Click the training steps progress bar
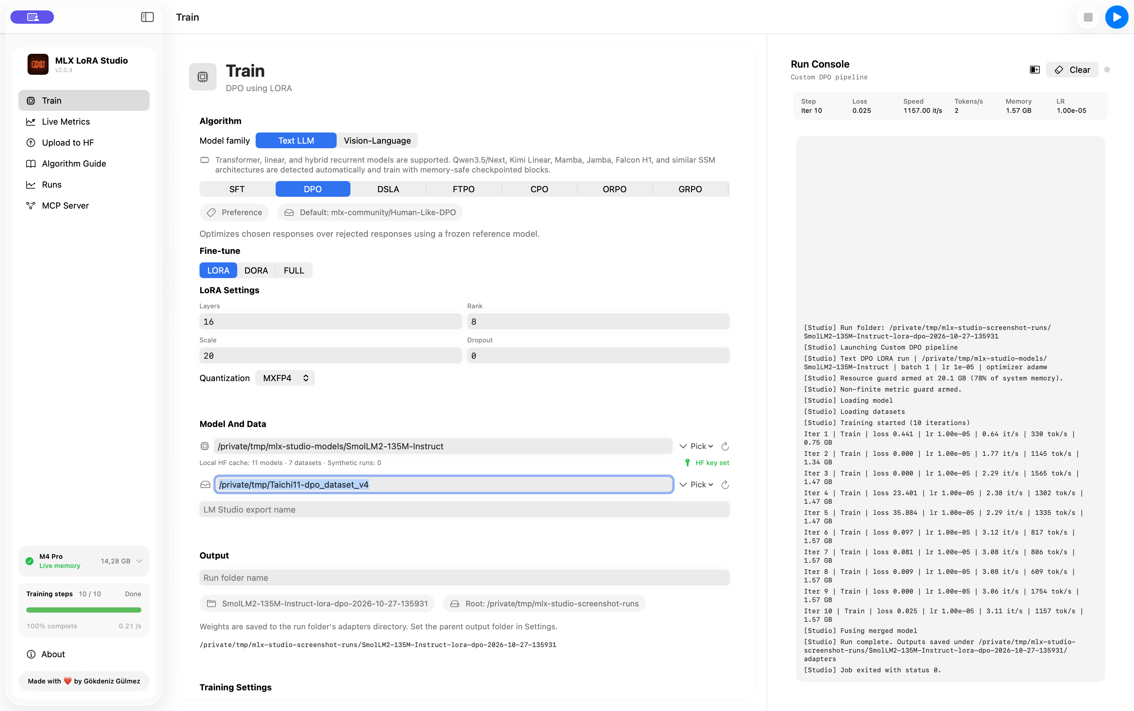 pyautogui.click(x=84, y=610)
